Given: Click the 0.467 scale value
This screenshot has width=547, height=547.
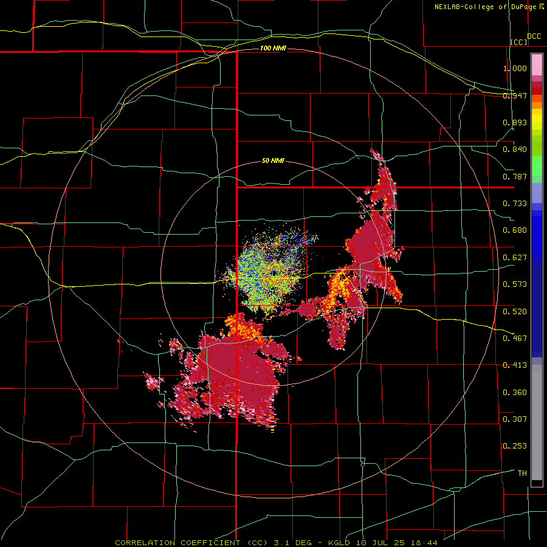Looking at the screenshot, I should tap(515, 339).
